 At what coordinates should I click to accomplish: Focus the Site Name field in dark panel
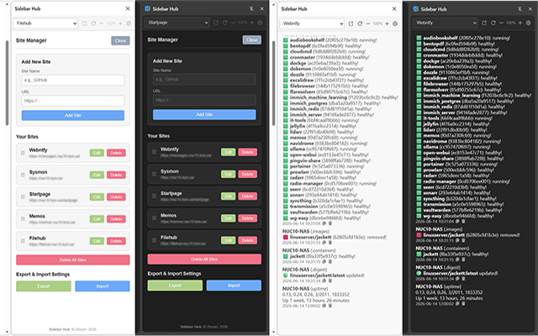(x=204, y=79)
